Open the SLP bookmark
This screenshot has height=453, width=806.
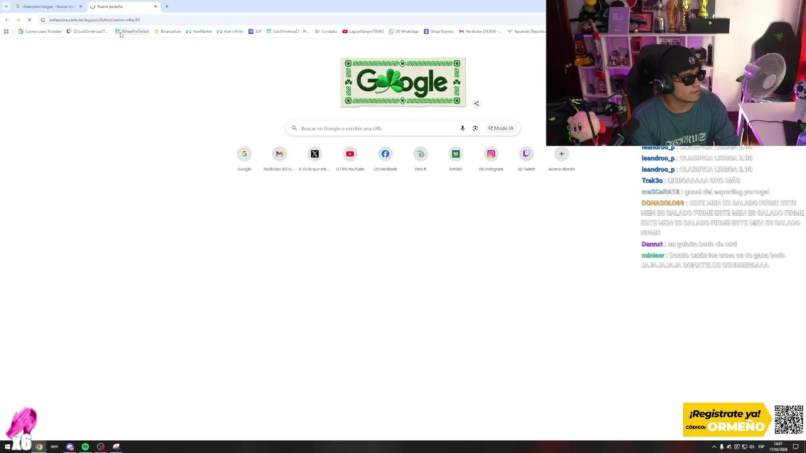tap(255, 31)
